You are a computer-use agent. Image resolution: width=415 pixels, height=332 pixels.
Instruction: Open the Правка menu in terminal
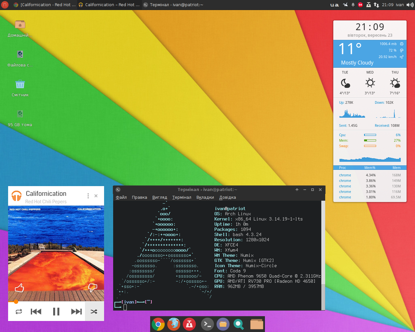click(139, 197)
